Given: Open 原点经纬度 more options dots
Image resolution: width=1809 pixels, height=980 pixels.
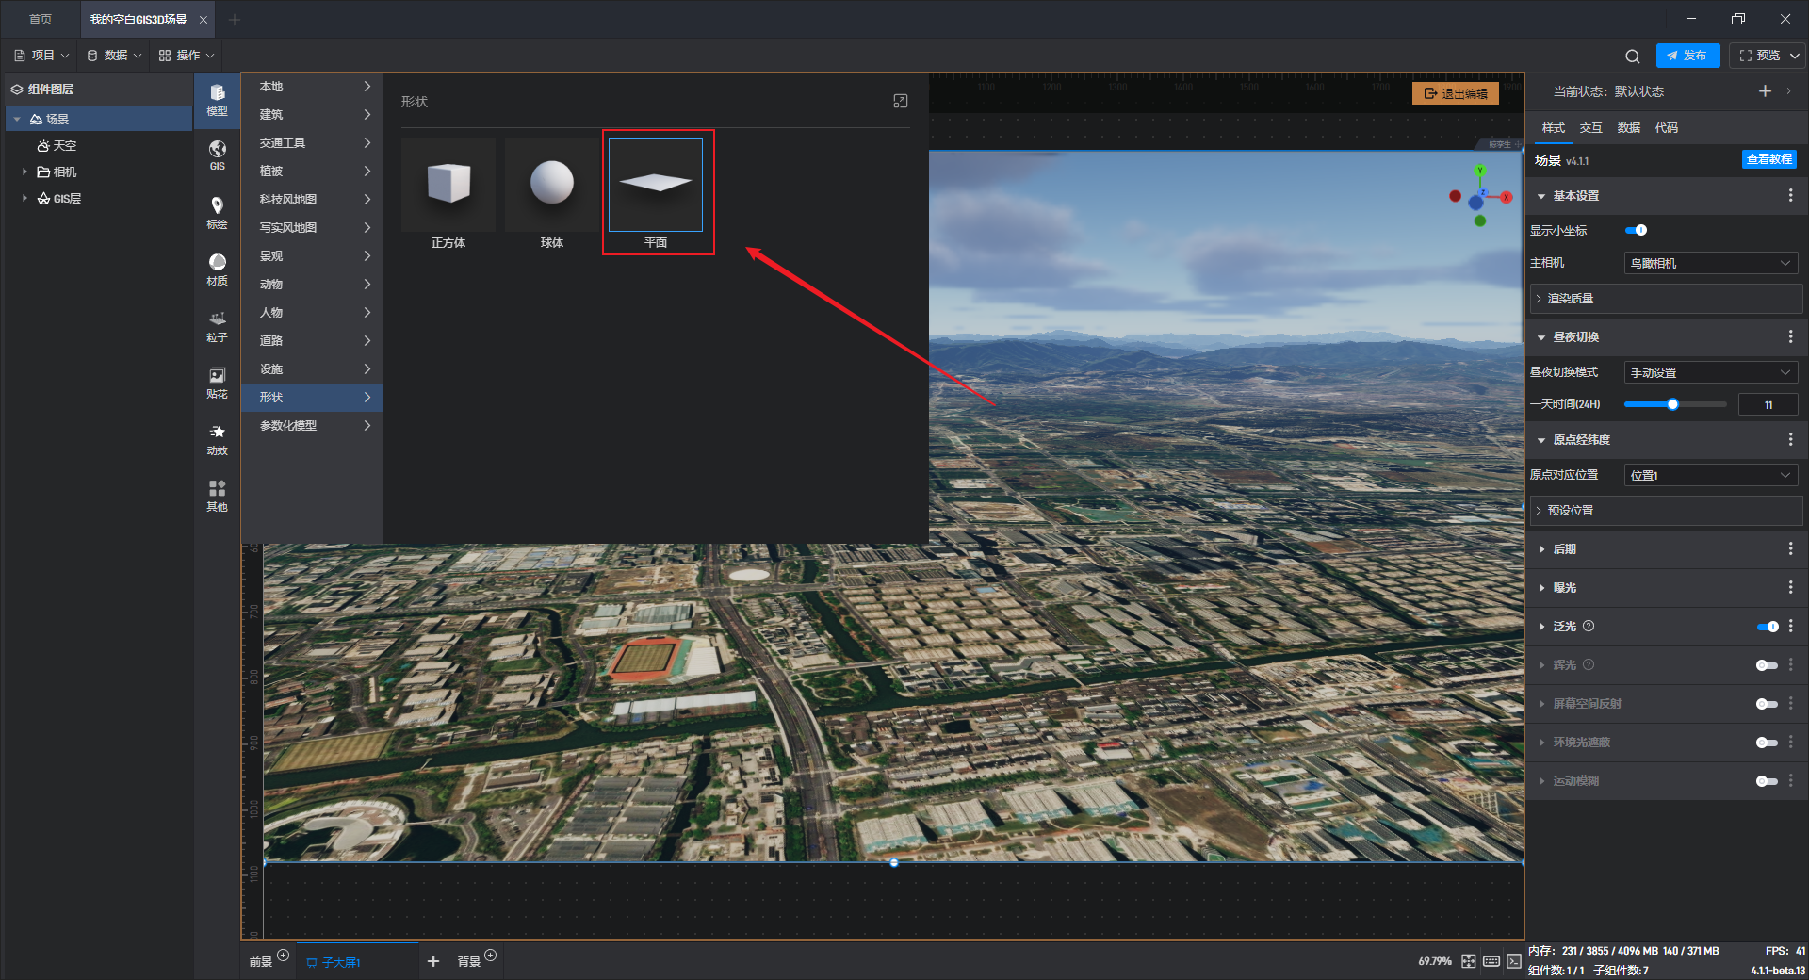Looking at the screenshot, I should (1790, 439).
